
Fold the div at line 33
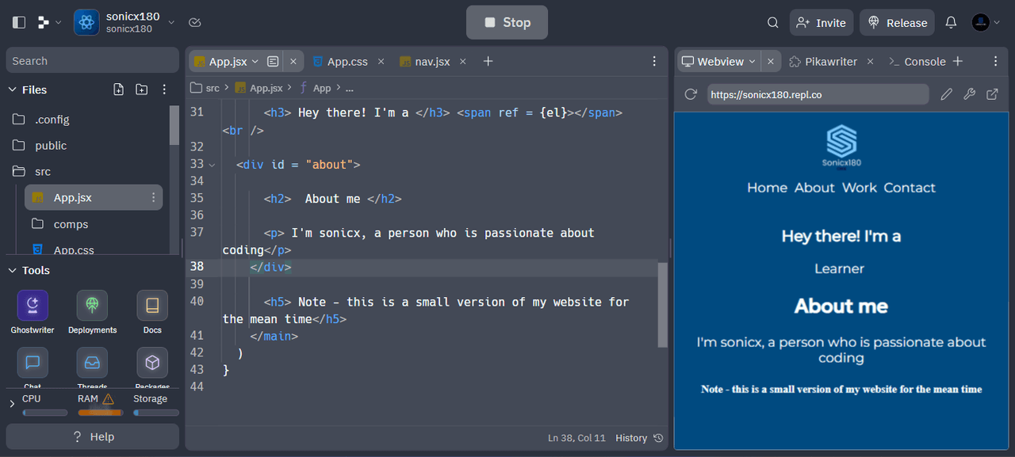[212, 165]
